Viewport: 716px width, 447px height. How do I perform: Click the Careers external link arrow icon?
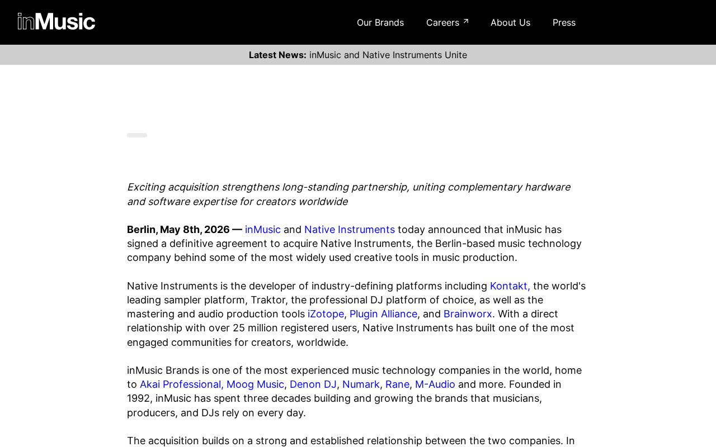pos(465,22)
